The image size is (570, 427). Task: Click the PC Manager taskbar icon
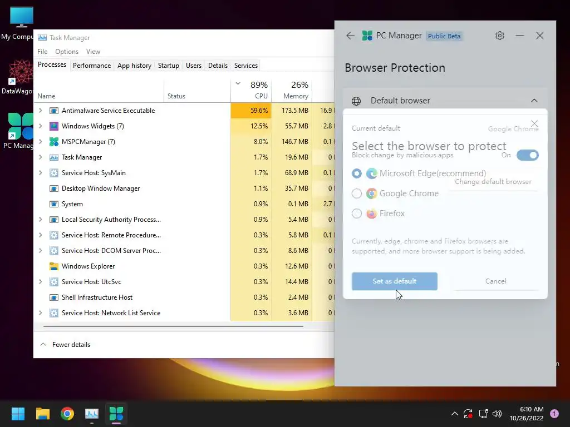pyautogui.click(x=116, y=414)
